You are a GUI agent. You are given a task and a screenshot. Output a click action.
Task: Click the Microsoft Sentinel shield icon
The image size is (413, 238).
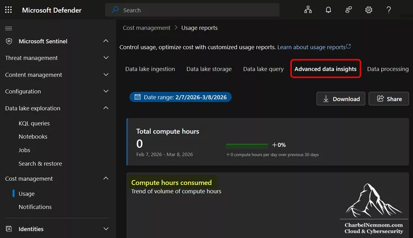[9, 41]
